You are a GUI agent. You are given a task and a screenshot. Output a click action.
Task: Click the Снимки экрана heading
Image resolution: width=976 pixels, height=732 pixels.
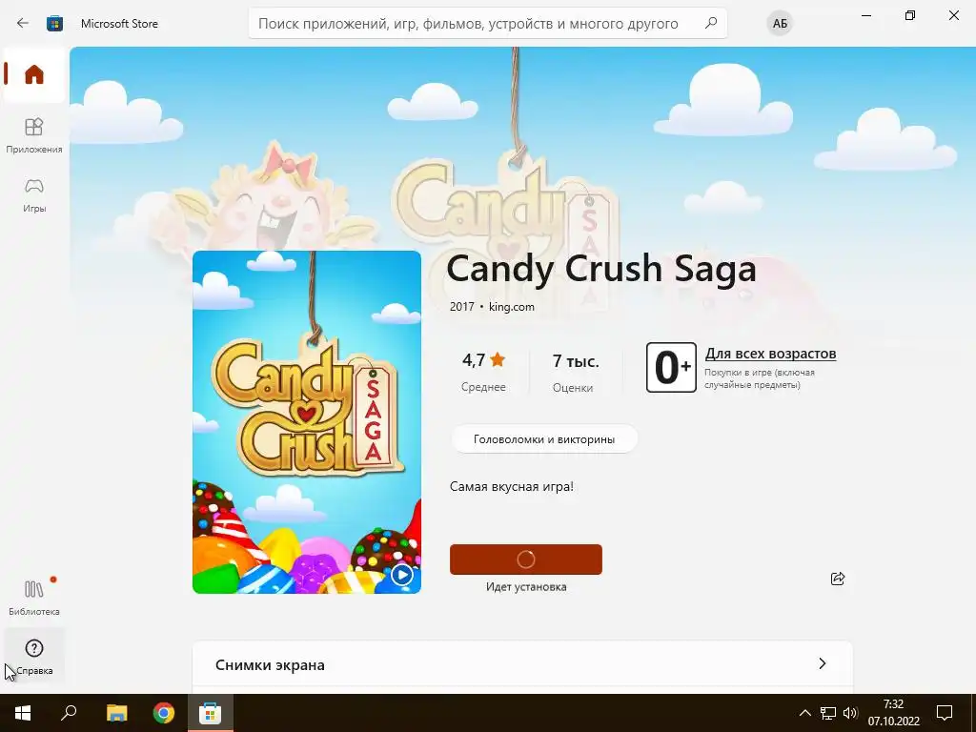click(270, 664)
